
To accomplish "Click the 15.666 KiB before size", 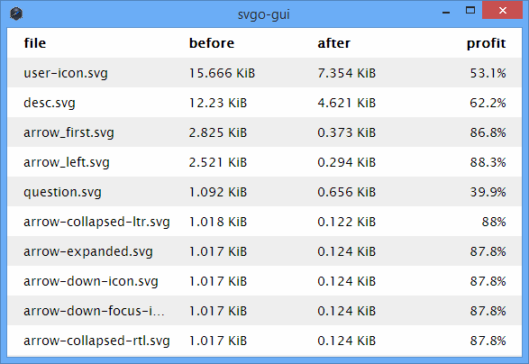I will 222,73.
